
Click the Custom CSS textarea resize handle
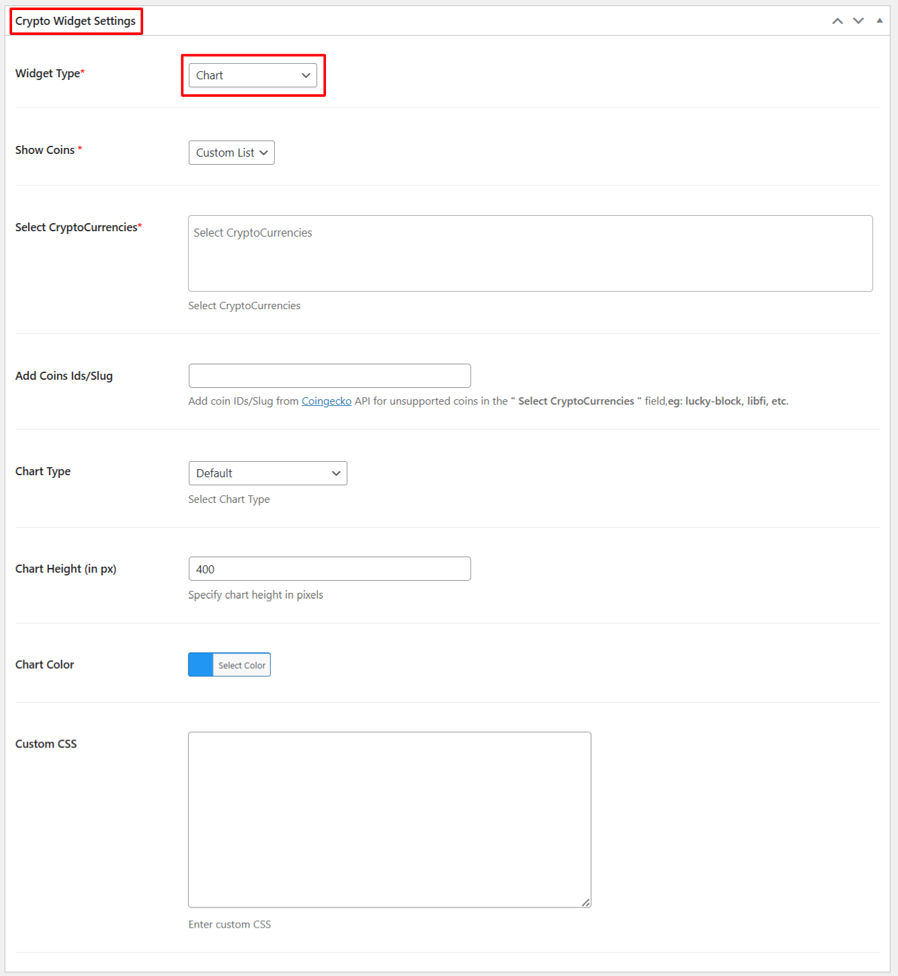[x=586, y=903]
